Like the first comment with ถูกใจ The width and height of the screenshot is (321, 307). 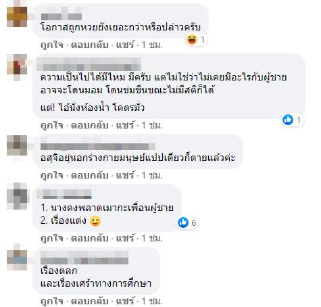52,45
